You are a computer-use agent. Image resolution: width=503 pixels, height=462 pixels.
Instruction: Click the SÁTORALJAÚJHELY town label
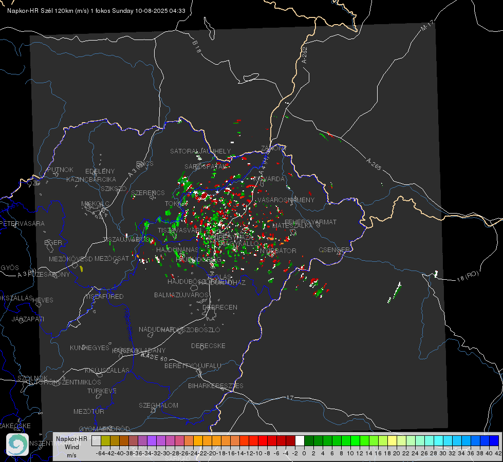200,151
